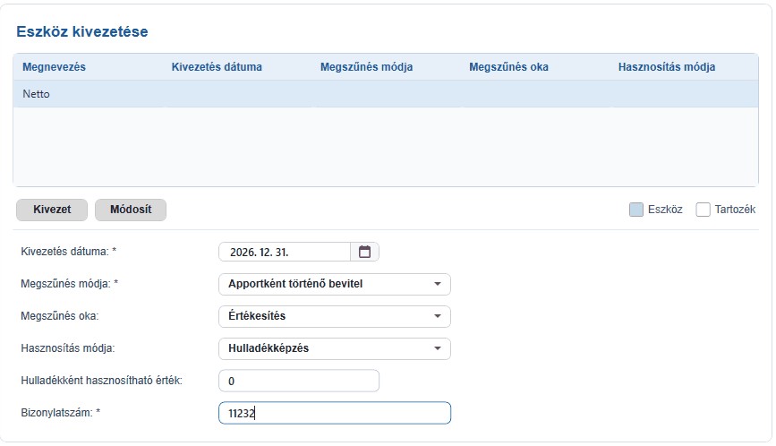Tick the Tartozék checkbox

(x=703, y=210)
